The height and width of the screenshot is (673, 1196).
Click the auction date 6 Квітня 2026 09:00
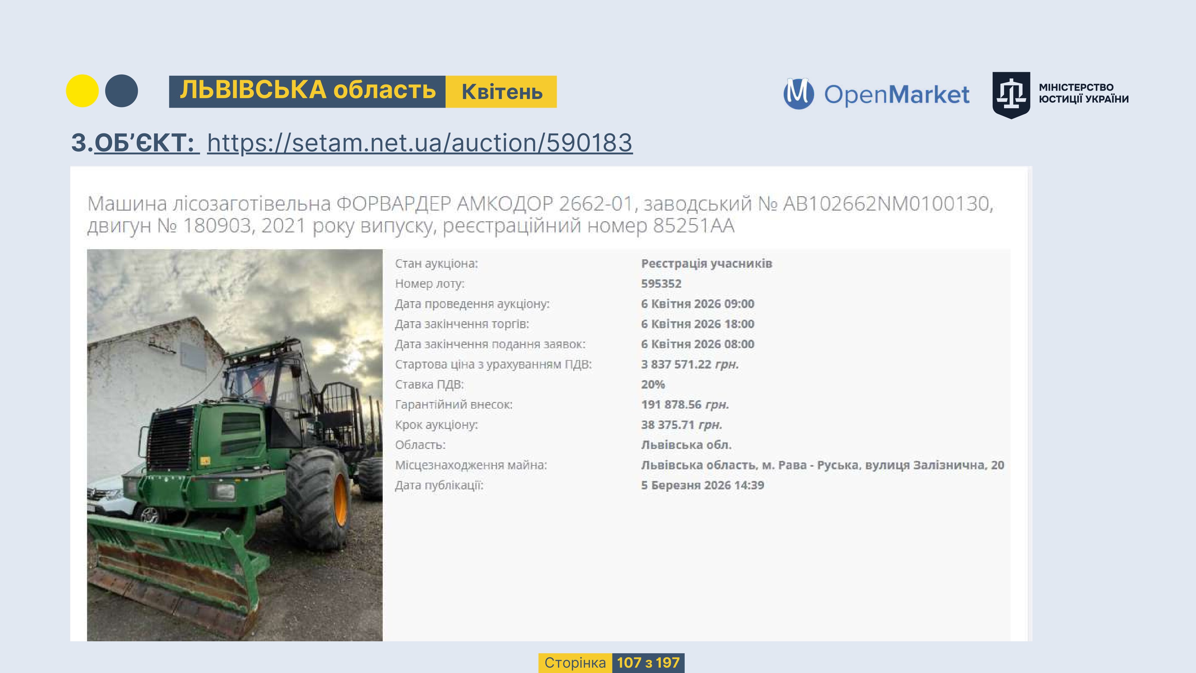pyautogui.click(x=697, y=304)
